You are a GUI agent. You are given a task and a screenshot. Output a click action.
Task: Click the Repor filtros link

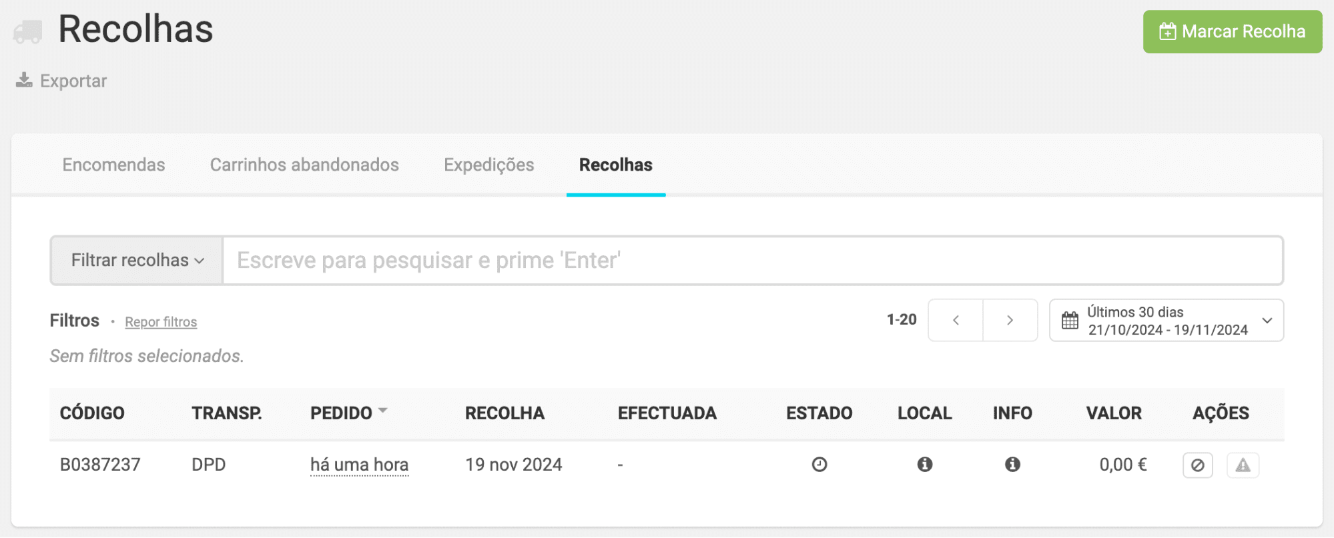[161, 322]
